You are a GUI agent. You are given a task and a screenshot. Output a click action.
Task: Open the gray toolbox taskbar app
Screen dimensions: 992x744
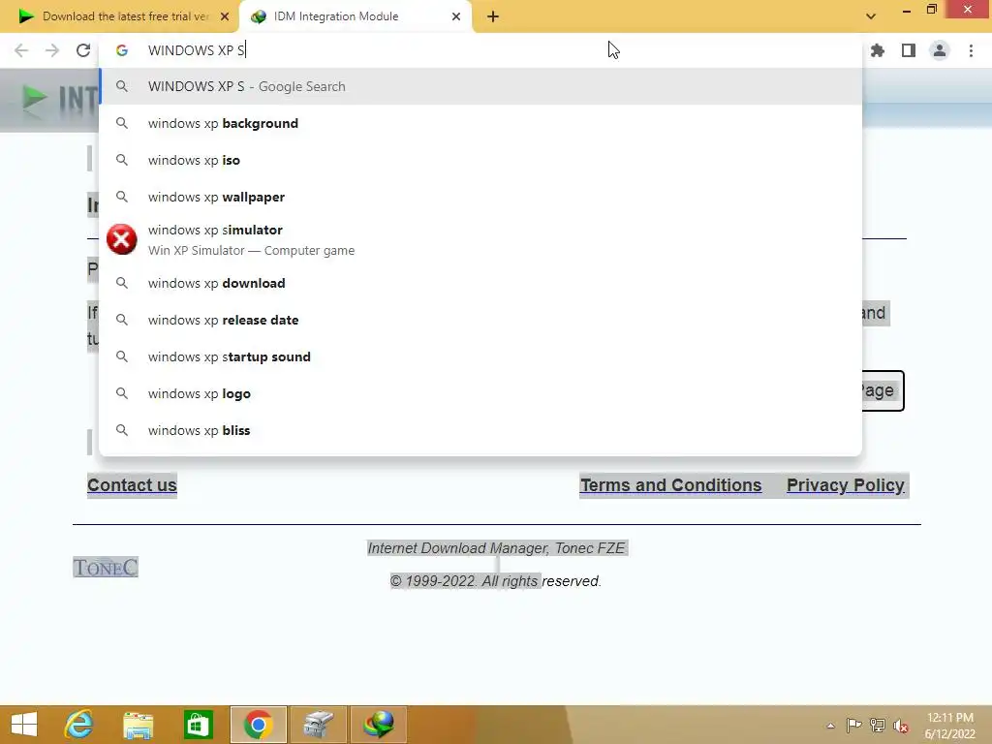(318, 725)
